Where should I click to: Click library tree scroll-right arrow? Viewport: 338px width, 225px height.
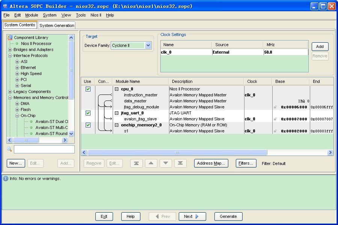pyautogui.click(x=65, y=140)
